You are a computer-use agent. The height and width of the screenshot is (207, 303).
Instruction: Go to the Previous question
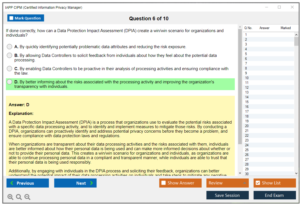click(28, 183)
